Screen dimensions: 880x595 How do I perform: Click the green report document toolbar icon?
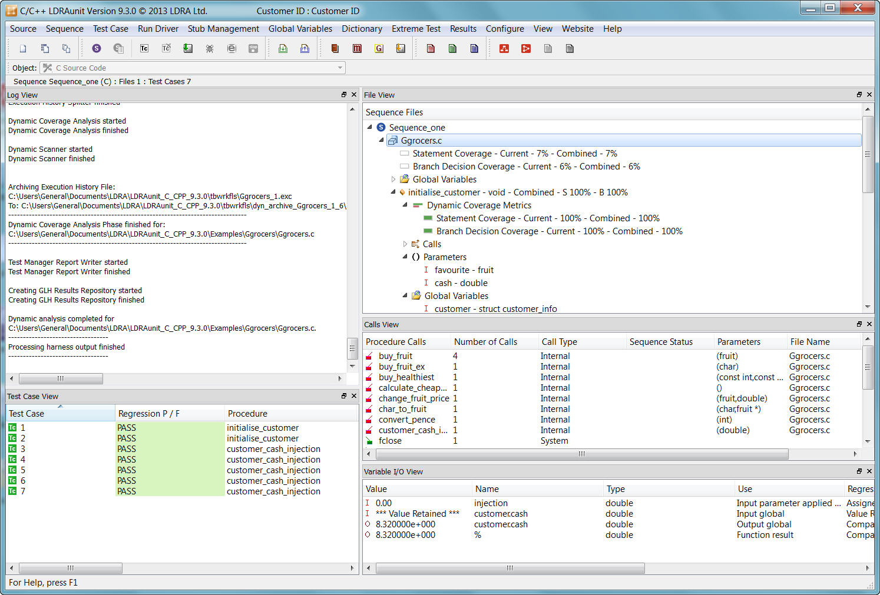452,48
